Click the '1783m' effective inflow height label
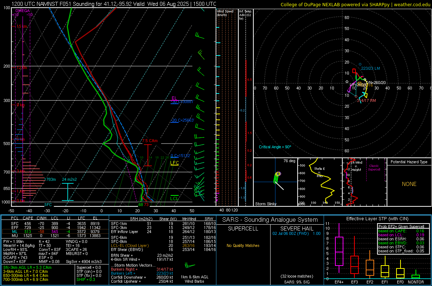Image resolution: width=432 pixels, height=286 pixels. click(50, 179)
